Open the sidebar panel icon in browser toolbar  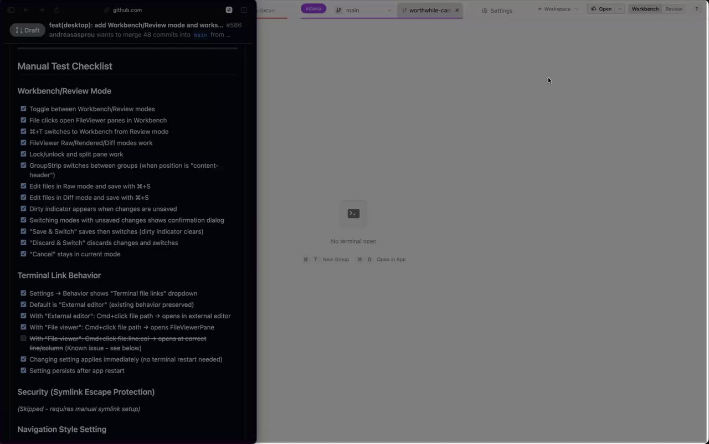11,10
